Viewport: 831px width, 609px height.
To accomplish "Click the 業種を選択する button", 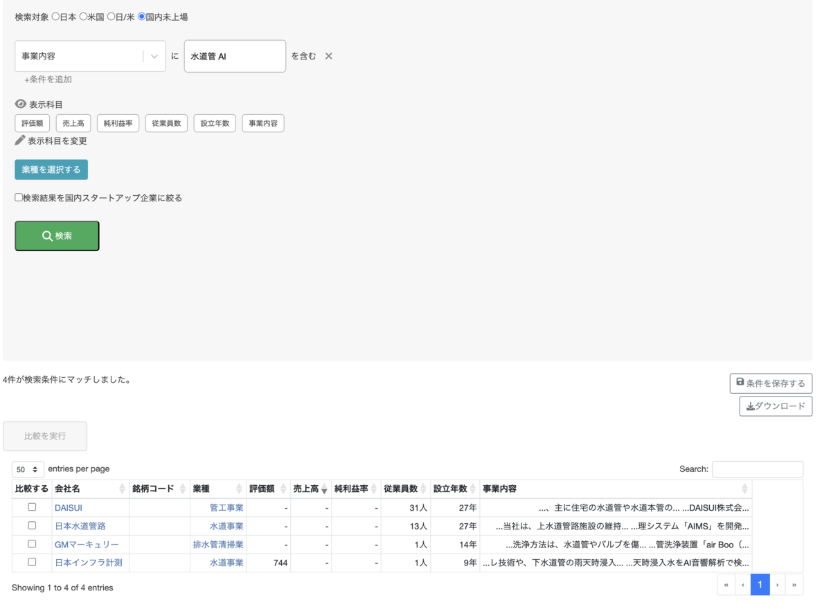I will 51,170.
